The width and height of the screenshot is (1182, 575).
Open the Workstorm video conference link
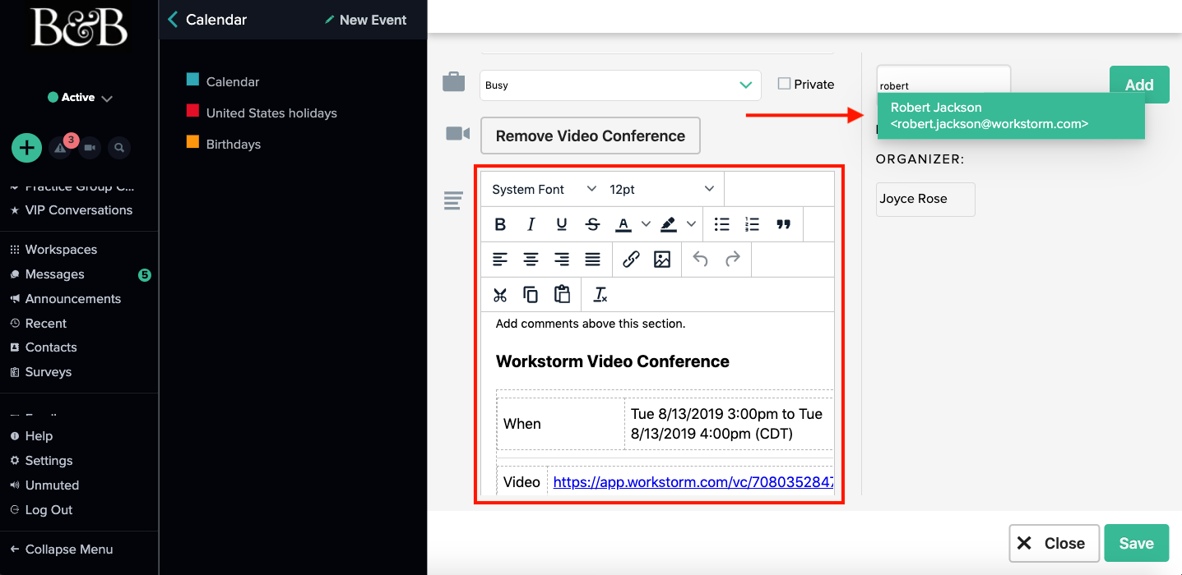(x=693, y=482)
